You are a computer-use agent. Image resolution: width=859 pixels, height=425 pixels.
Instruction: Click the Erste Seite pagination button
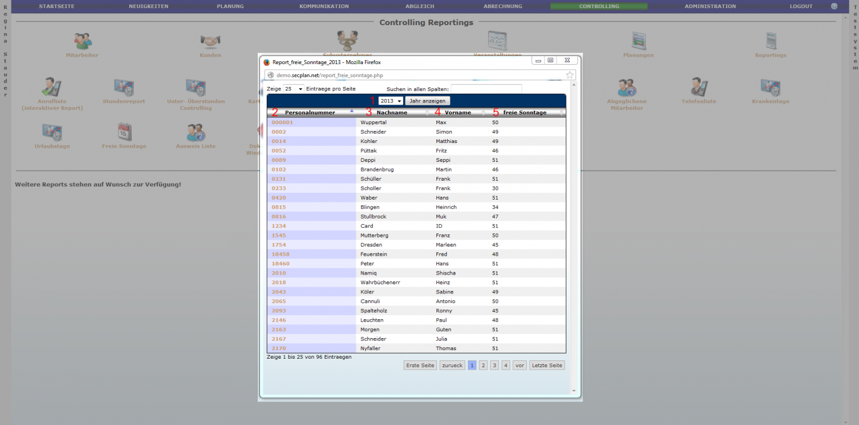(x=420, y=366)
